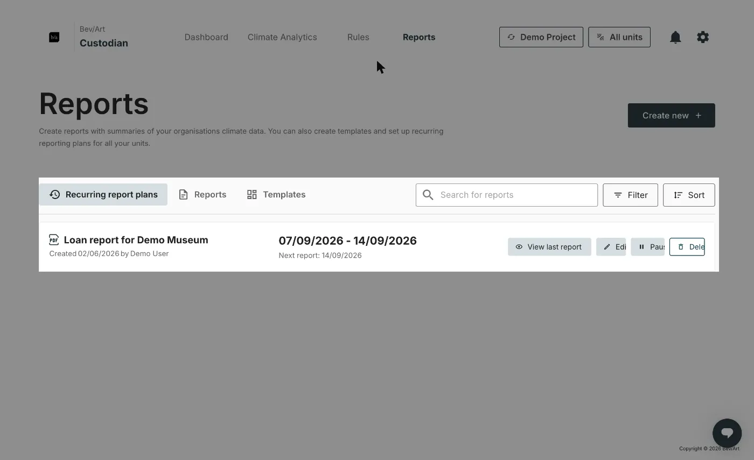754x460 pixels.
Task: Select Reports in the top navigation
Action: tap(419, 37)
